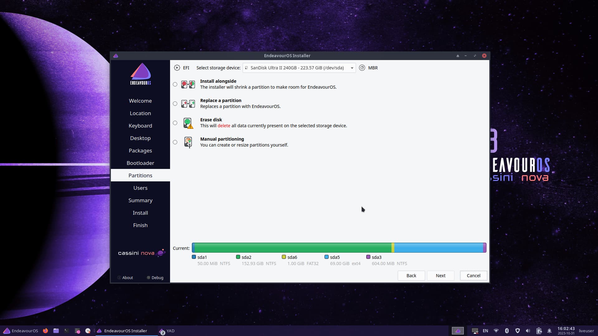Click the blue sda5 partition bar segment
598x336 pixels.
(439, 248)
